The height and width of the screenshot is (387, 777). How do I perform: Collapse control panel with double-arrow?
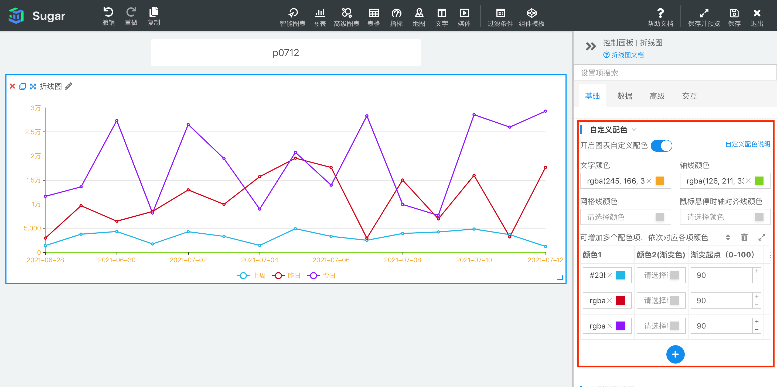[591, 46]
